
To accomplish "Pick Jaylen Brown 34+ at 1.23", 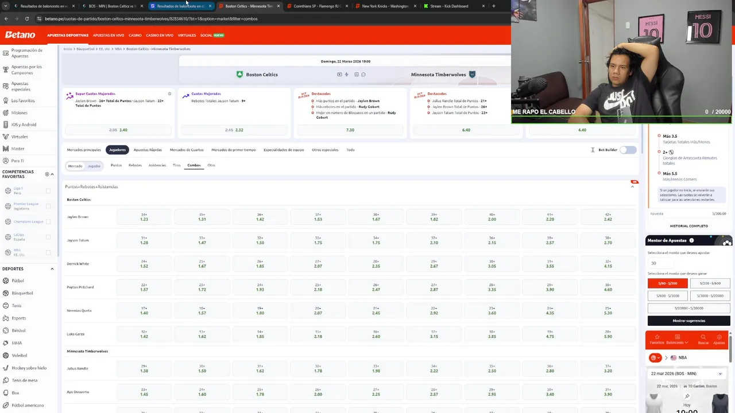I will (144, 217).
